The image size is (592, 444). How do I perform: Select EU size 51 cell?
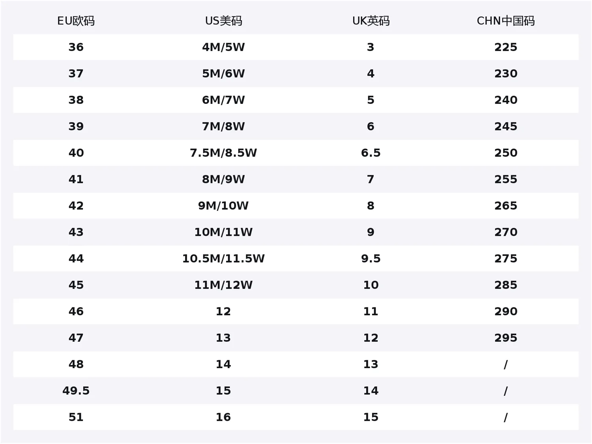tap(76, 417)
